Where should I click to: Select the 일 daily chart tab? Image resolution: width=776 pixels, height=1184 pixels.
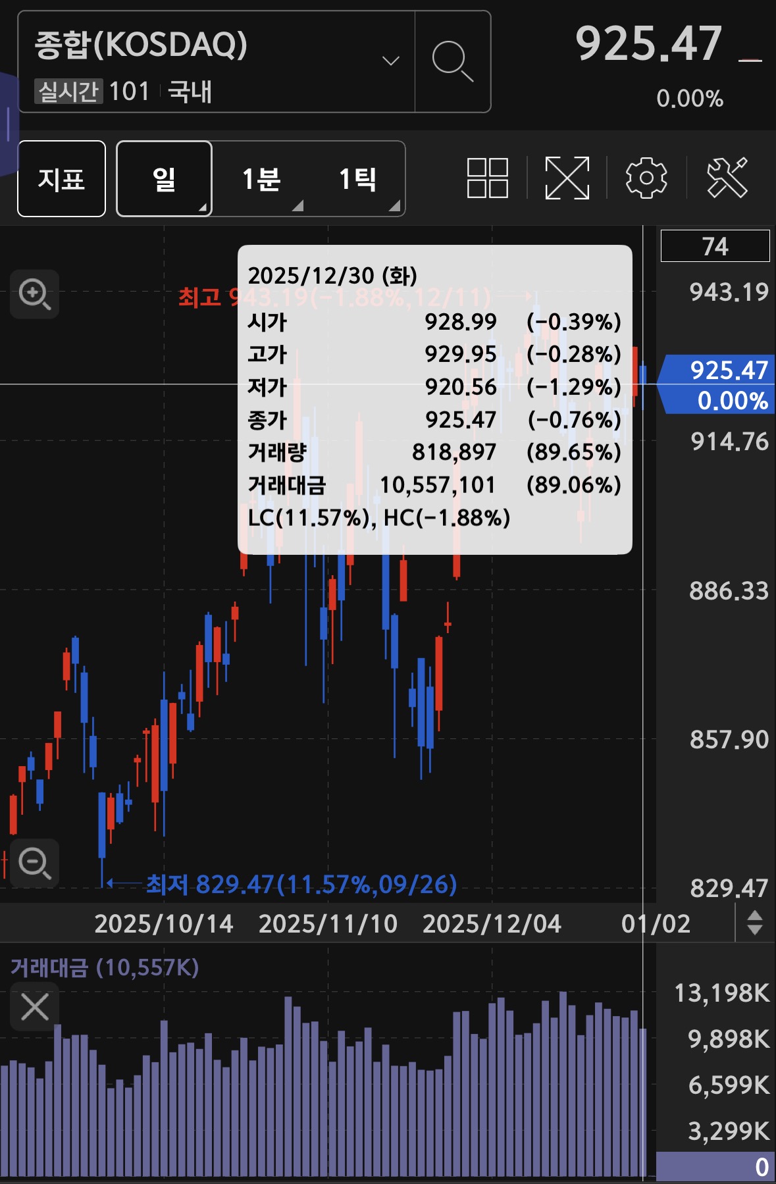[x=164, y=178]
